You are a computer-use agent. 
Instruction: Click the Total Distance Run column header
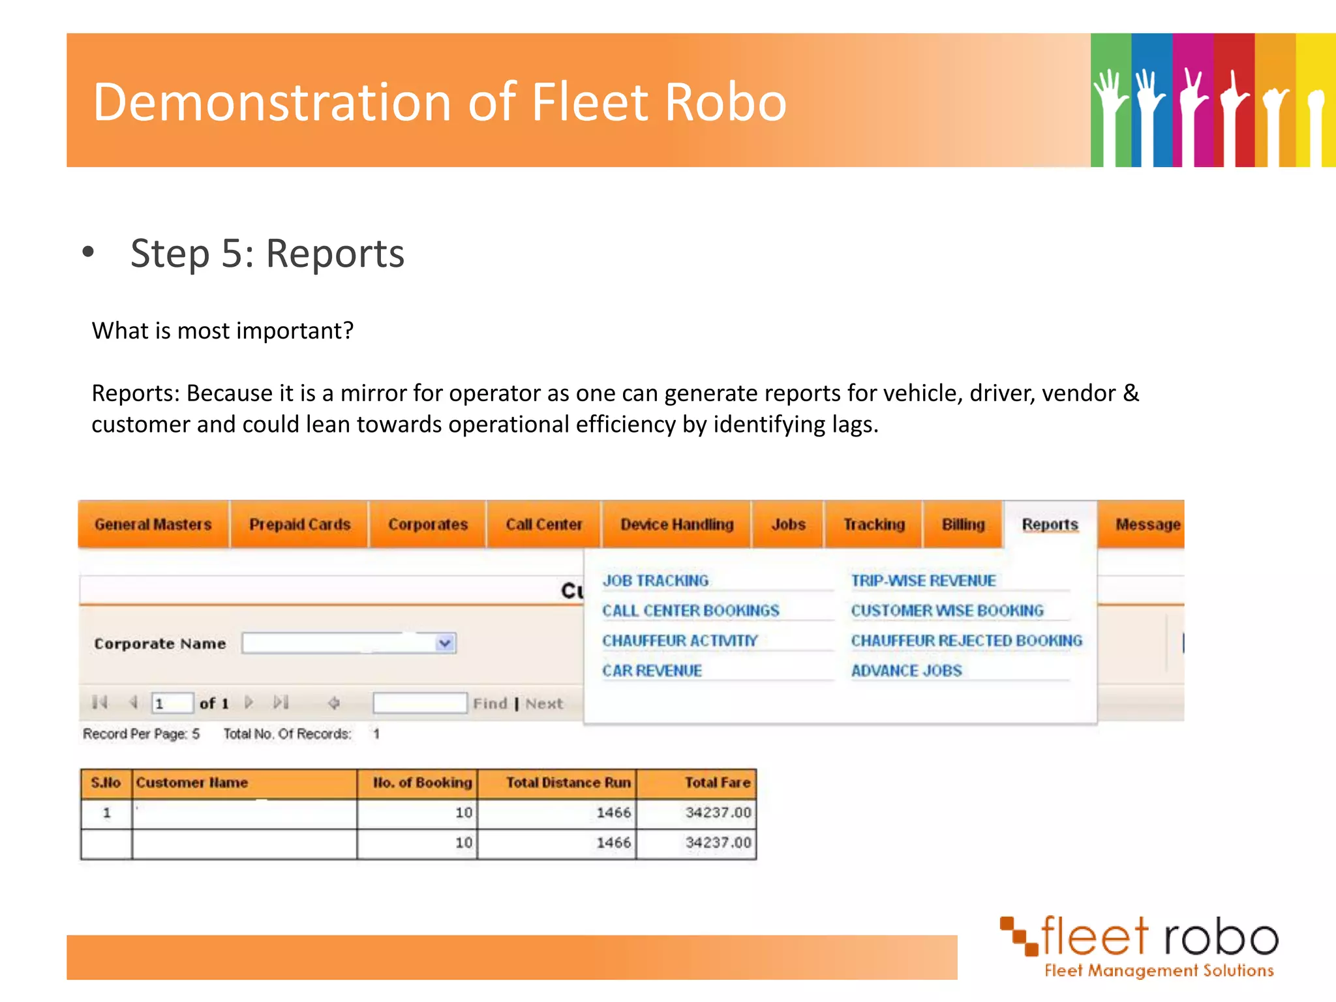[557, 783]
